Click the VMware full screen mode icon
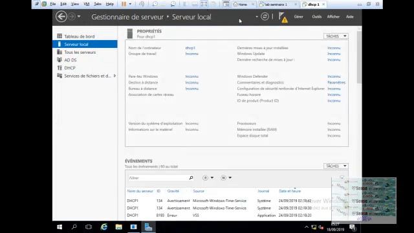The height and width of the screenshot is (233, 414). (204, 4)
